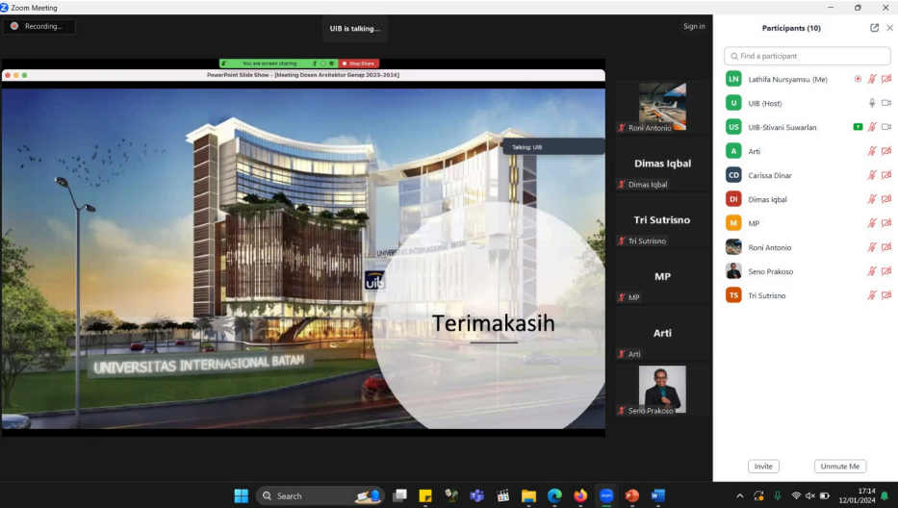Open Word from the taskbar
Viewport: 898px width, 508px height.
657,495
